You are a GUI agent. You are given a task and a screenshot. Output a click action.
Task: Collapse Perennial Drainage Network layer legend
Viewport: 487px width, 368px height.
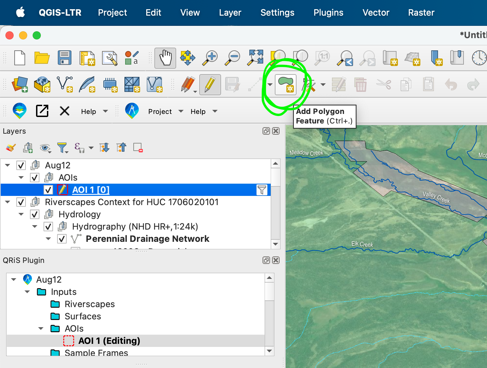[x=48, y=239]
